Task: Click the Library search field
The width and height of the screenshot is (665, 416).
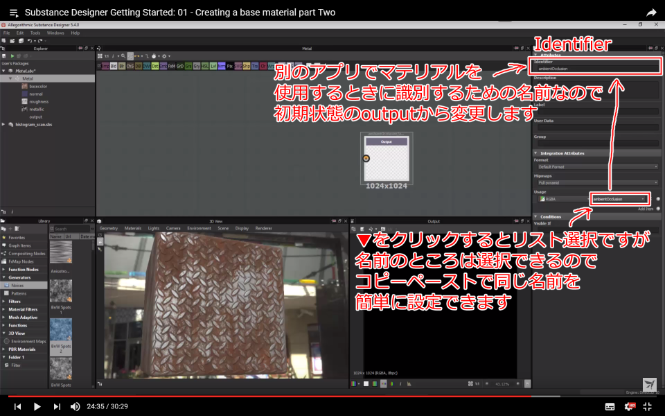Action: [x=71, y=229]
